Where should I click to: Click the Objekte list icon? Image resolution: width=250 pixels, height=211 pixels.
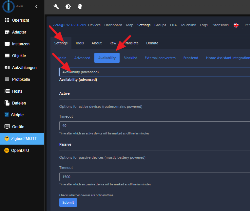[x=7, y=56]
